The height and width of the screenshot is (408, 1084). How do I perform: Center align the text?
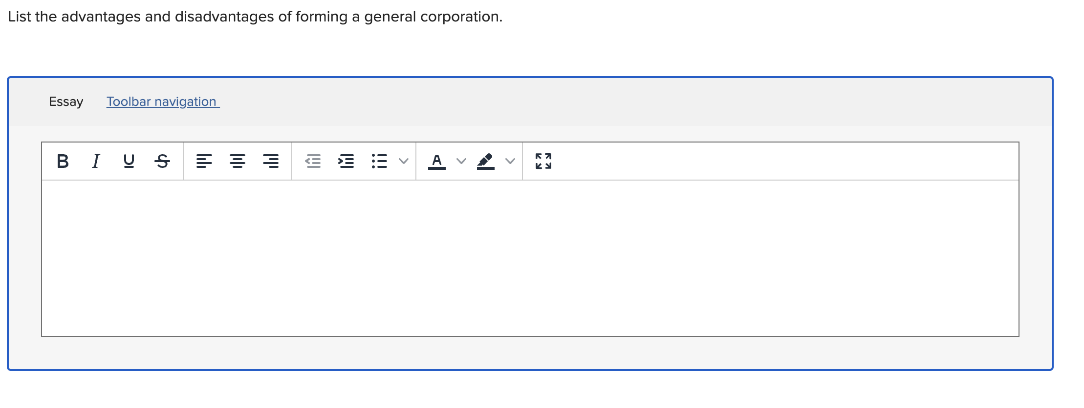(x=238, y=161)
